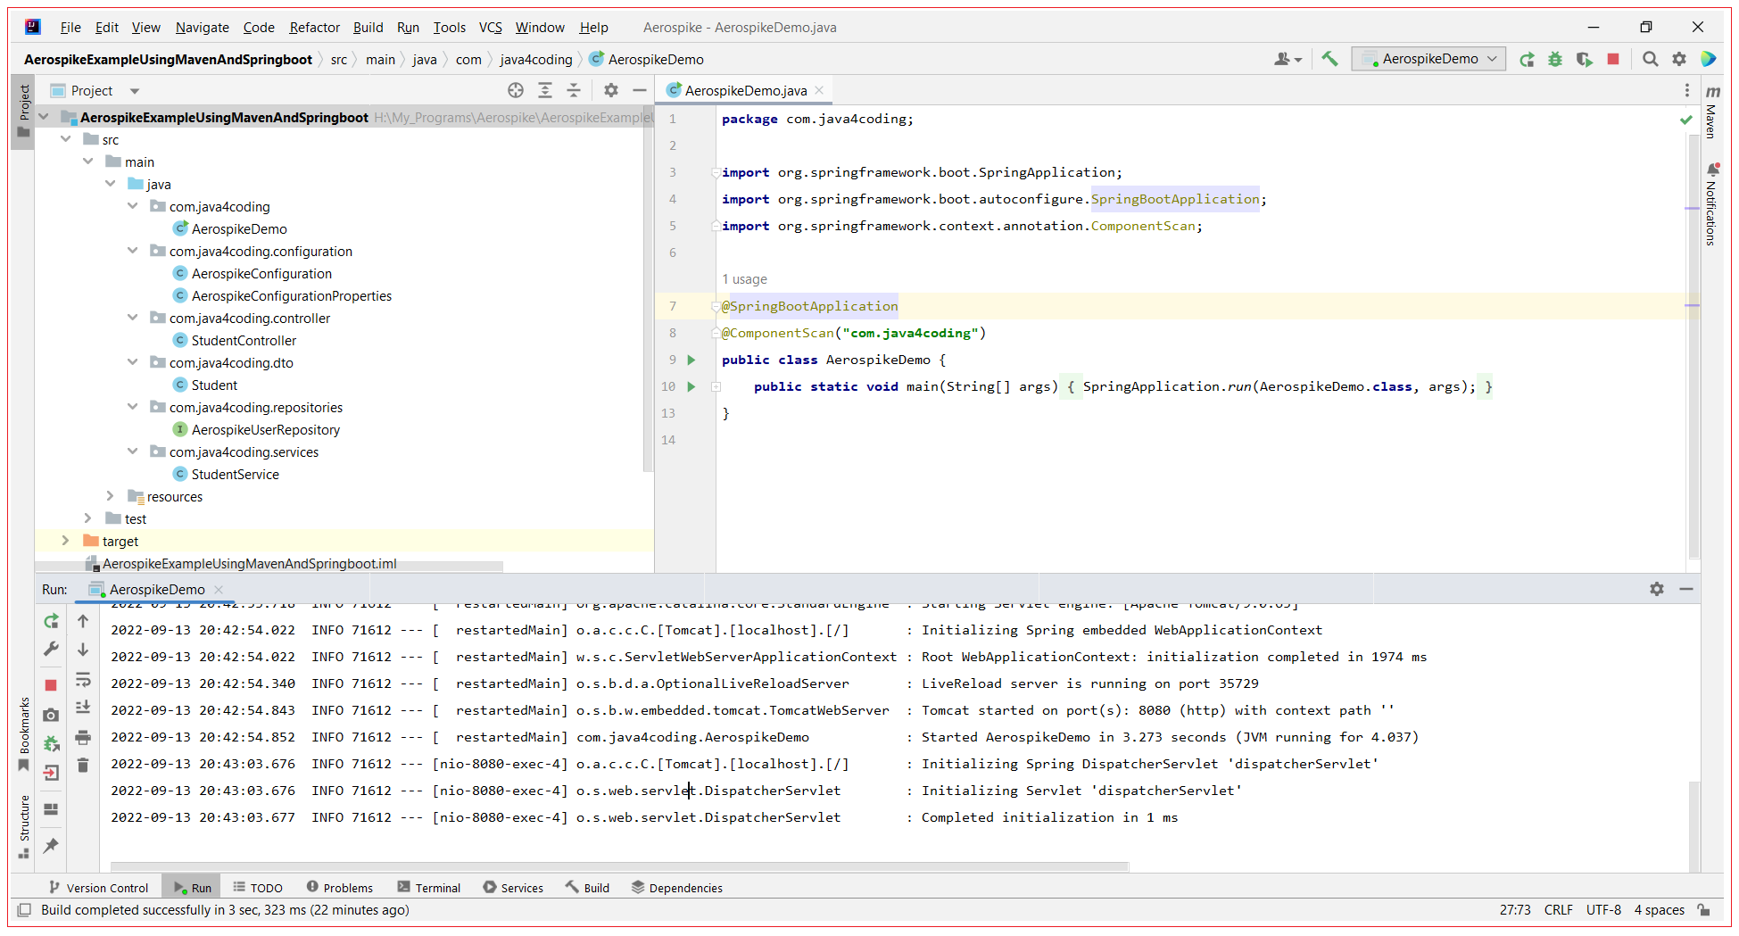Click the run gutter icon beside class AerospikeDemo
Viewport: 1739px width, 936px height.
[x=691, y=360]
